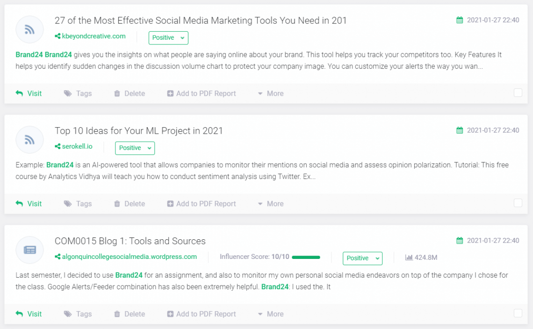This screenshot has height=329, width=533.
Task: Open Positive sentiment dropdown beside serokell.io
Action: (x=135, y=148)
